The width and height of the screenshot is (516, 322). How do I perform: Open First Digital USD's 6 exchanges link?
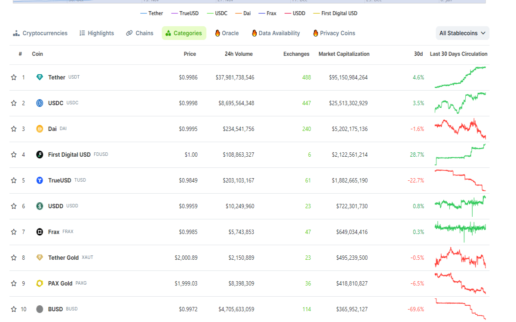coord(309,155)
